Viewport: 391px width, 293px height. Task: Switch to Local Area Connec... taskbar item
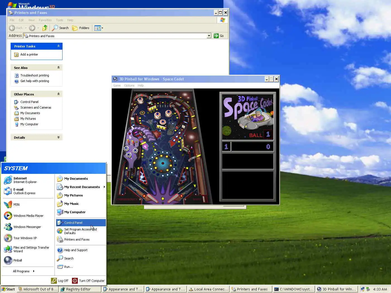coord(208,289)
